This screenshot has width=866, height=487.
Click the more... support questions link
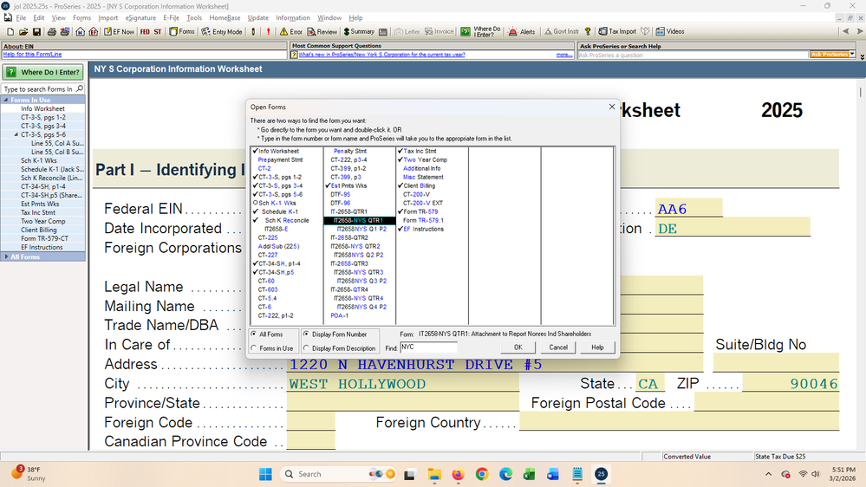pyautogui.click(x=563, y=55)
